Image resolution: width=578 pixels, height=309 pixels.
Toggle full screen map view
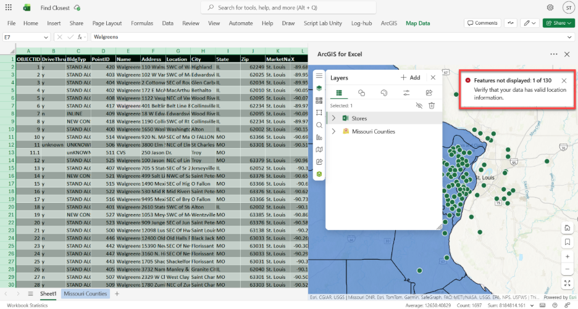pyautogui.click(x=568, y=283)
